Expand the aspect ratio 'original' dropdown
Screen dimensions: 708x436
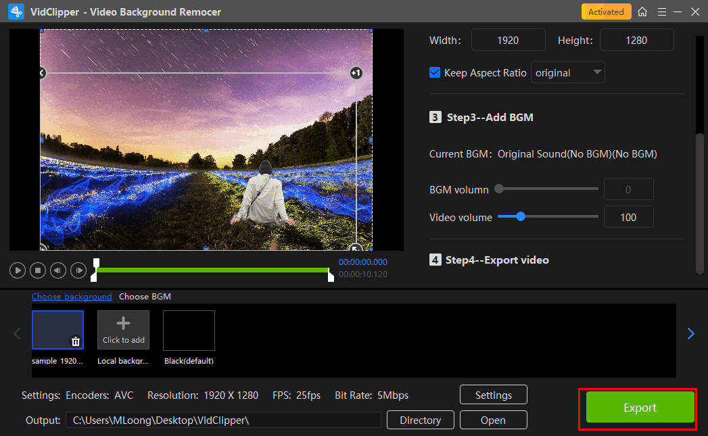pos(568,72)
